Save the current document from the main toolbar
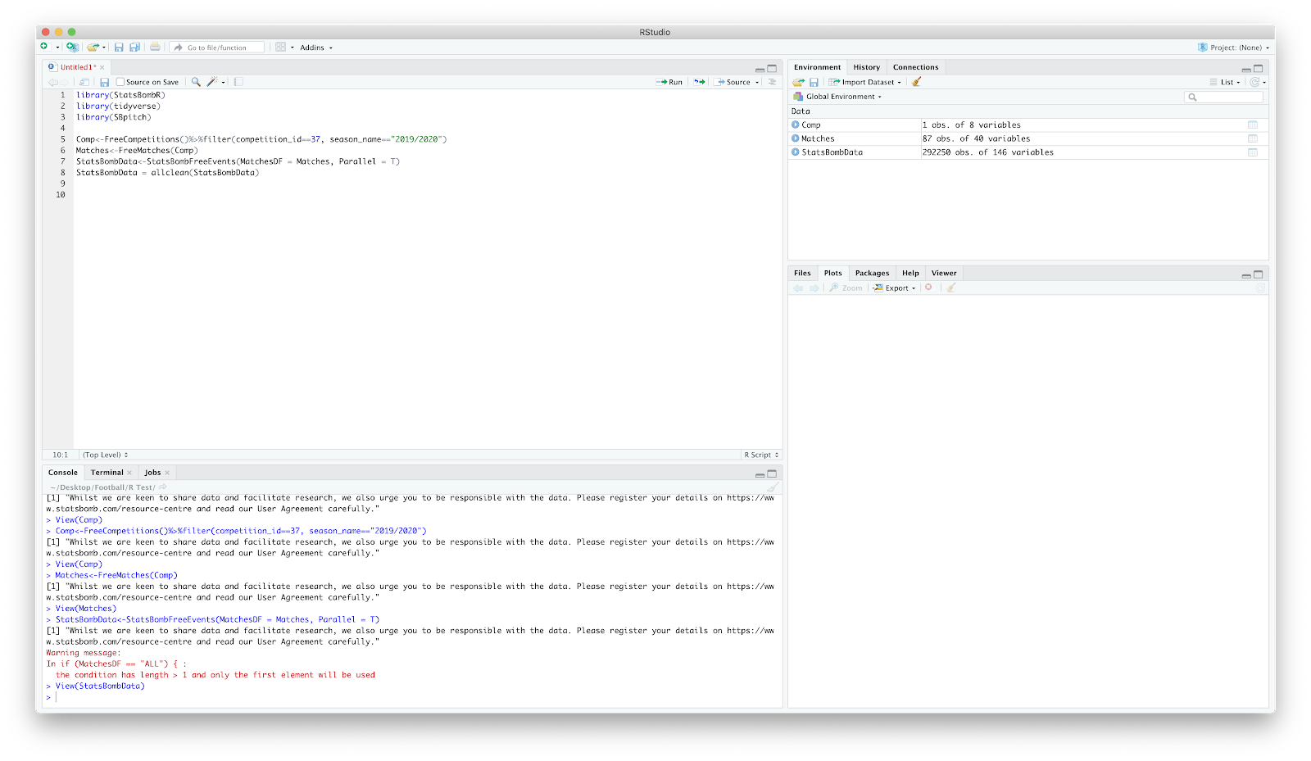Viewport: 1311px width, 761px height. tap(119, 48)
